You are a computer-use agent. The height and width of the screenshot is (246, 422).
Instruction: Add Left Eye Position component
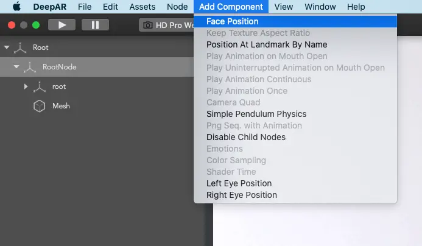click(x=295, y=183)
